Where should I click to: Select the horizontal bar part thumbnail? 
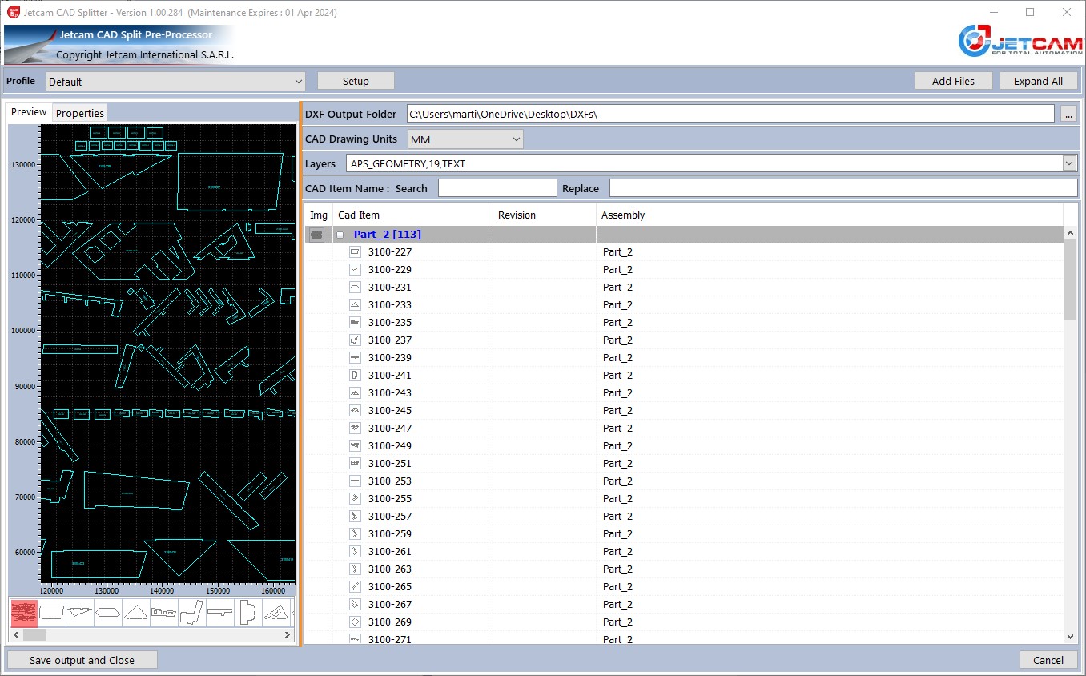point(220,613)
